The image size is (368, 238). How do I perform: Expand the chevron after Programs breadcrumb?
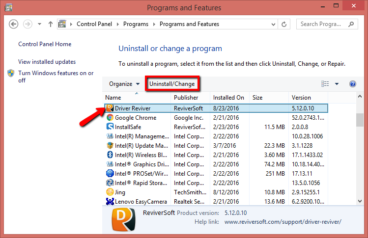[154, 24]
